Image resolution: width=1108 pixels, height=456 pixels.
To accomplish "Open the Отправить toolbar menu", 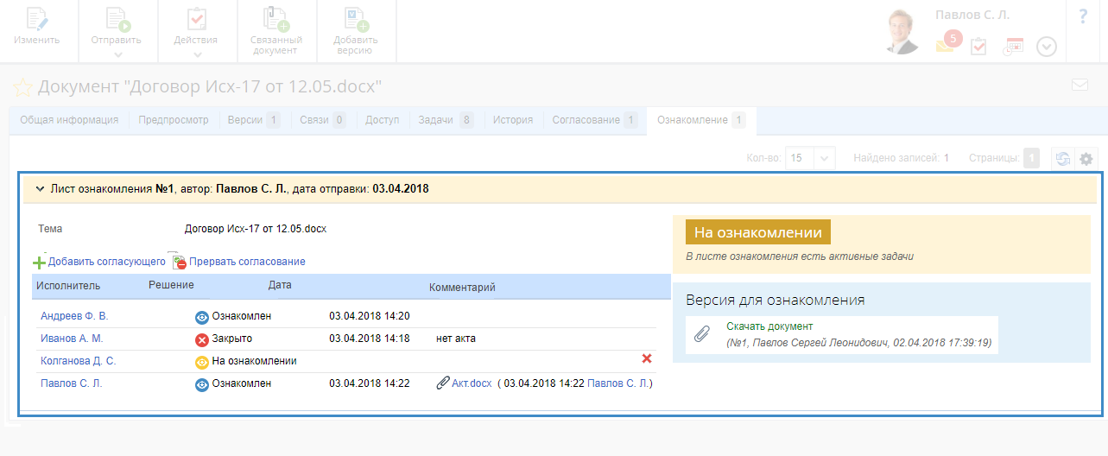I will click(x=117, y=31).
